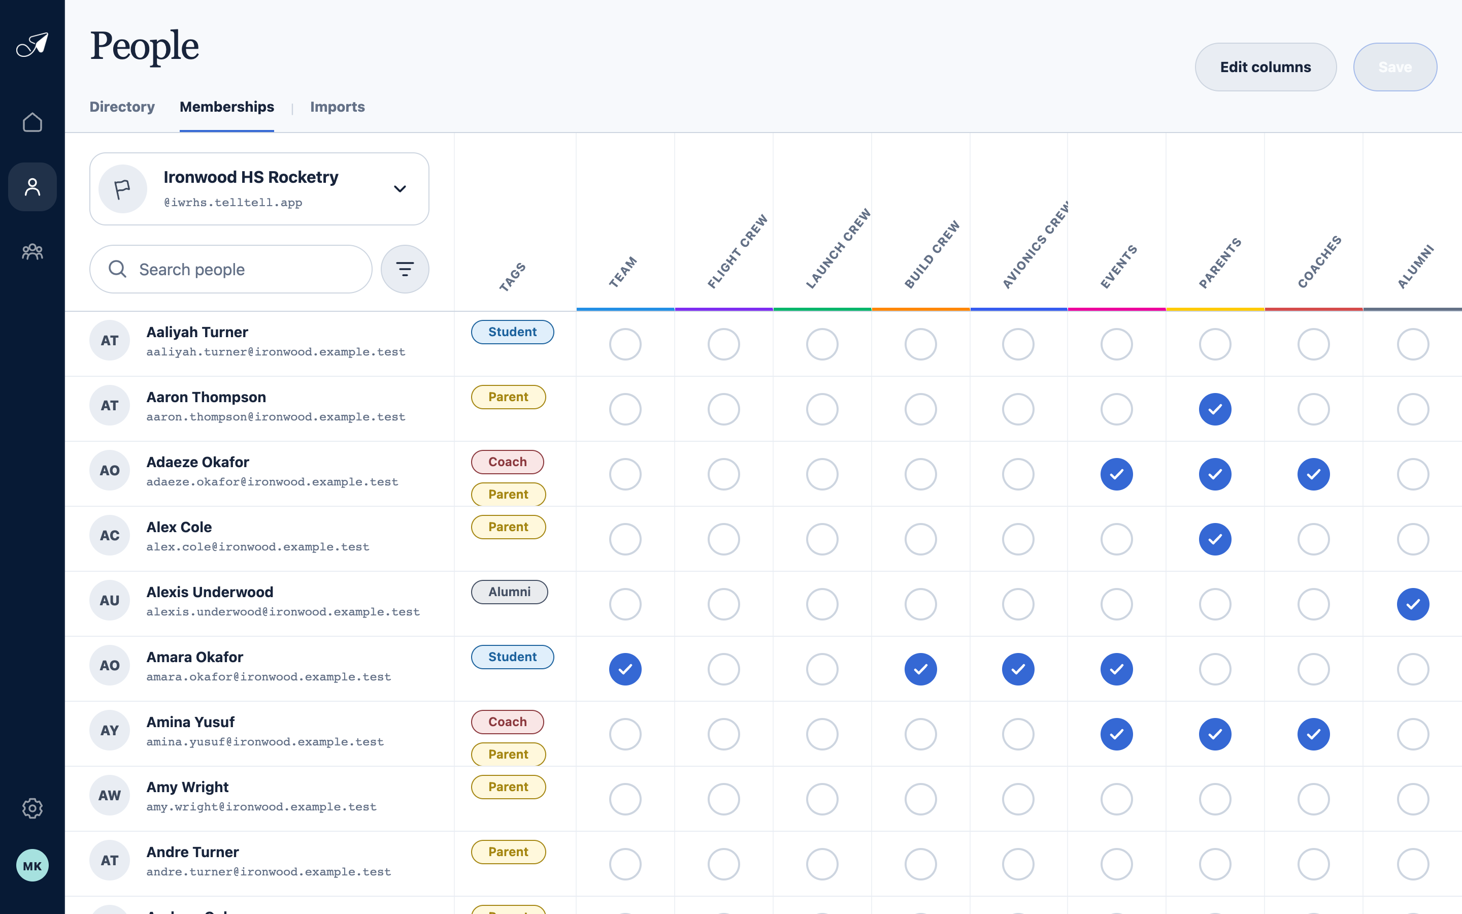Screen dimensions: 1462x914
Task: Uncheck Amara Okafor's Build Crew membership
Action: pos(920,669)
